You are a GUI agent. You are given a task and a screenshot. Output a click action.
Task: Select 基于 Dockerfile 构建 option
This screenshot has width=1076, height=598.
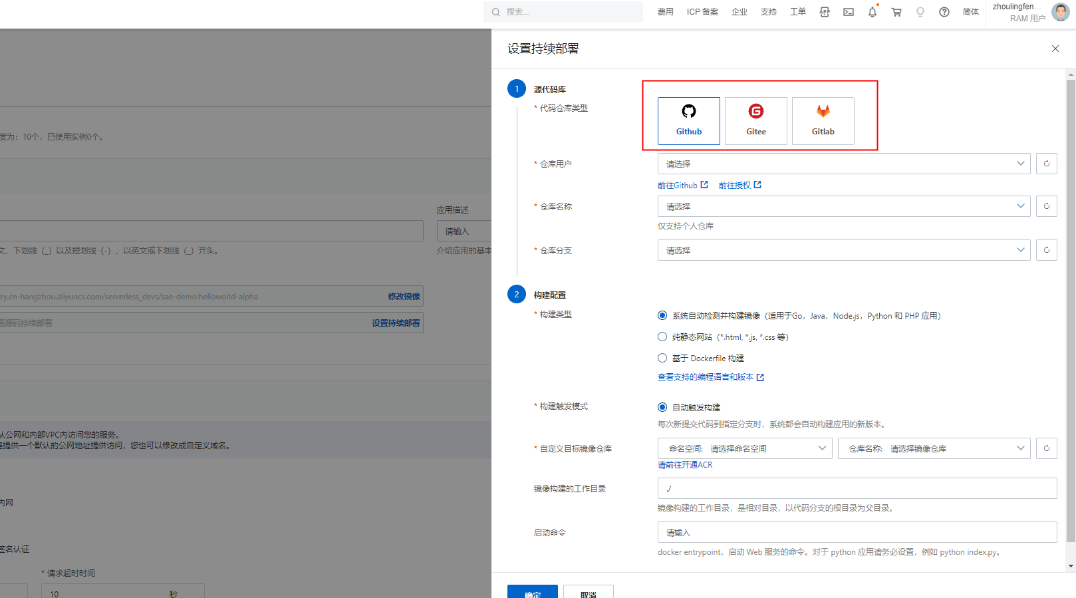pos(662,358)
